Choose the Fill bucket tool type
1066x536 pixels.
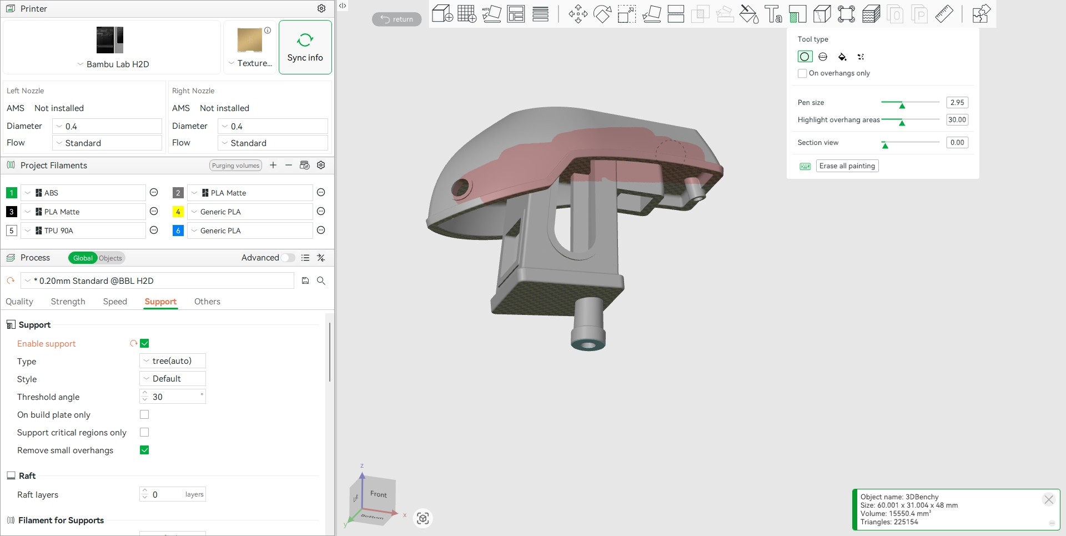point(842,57)
